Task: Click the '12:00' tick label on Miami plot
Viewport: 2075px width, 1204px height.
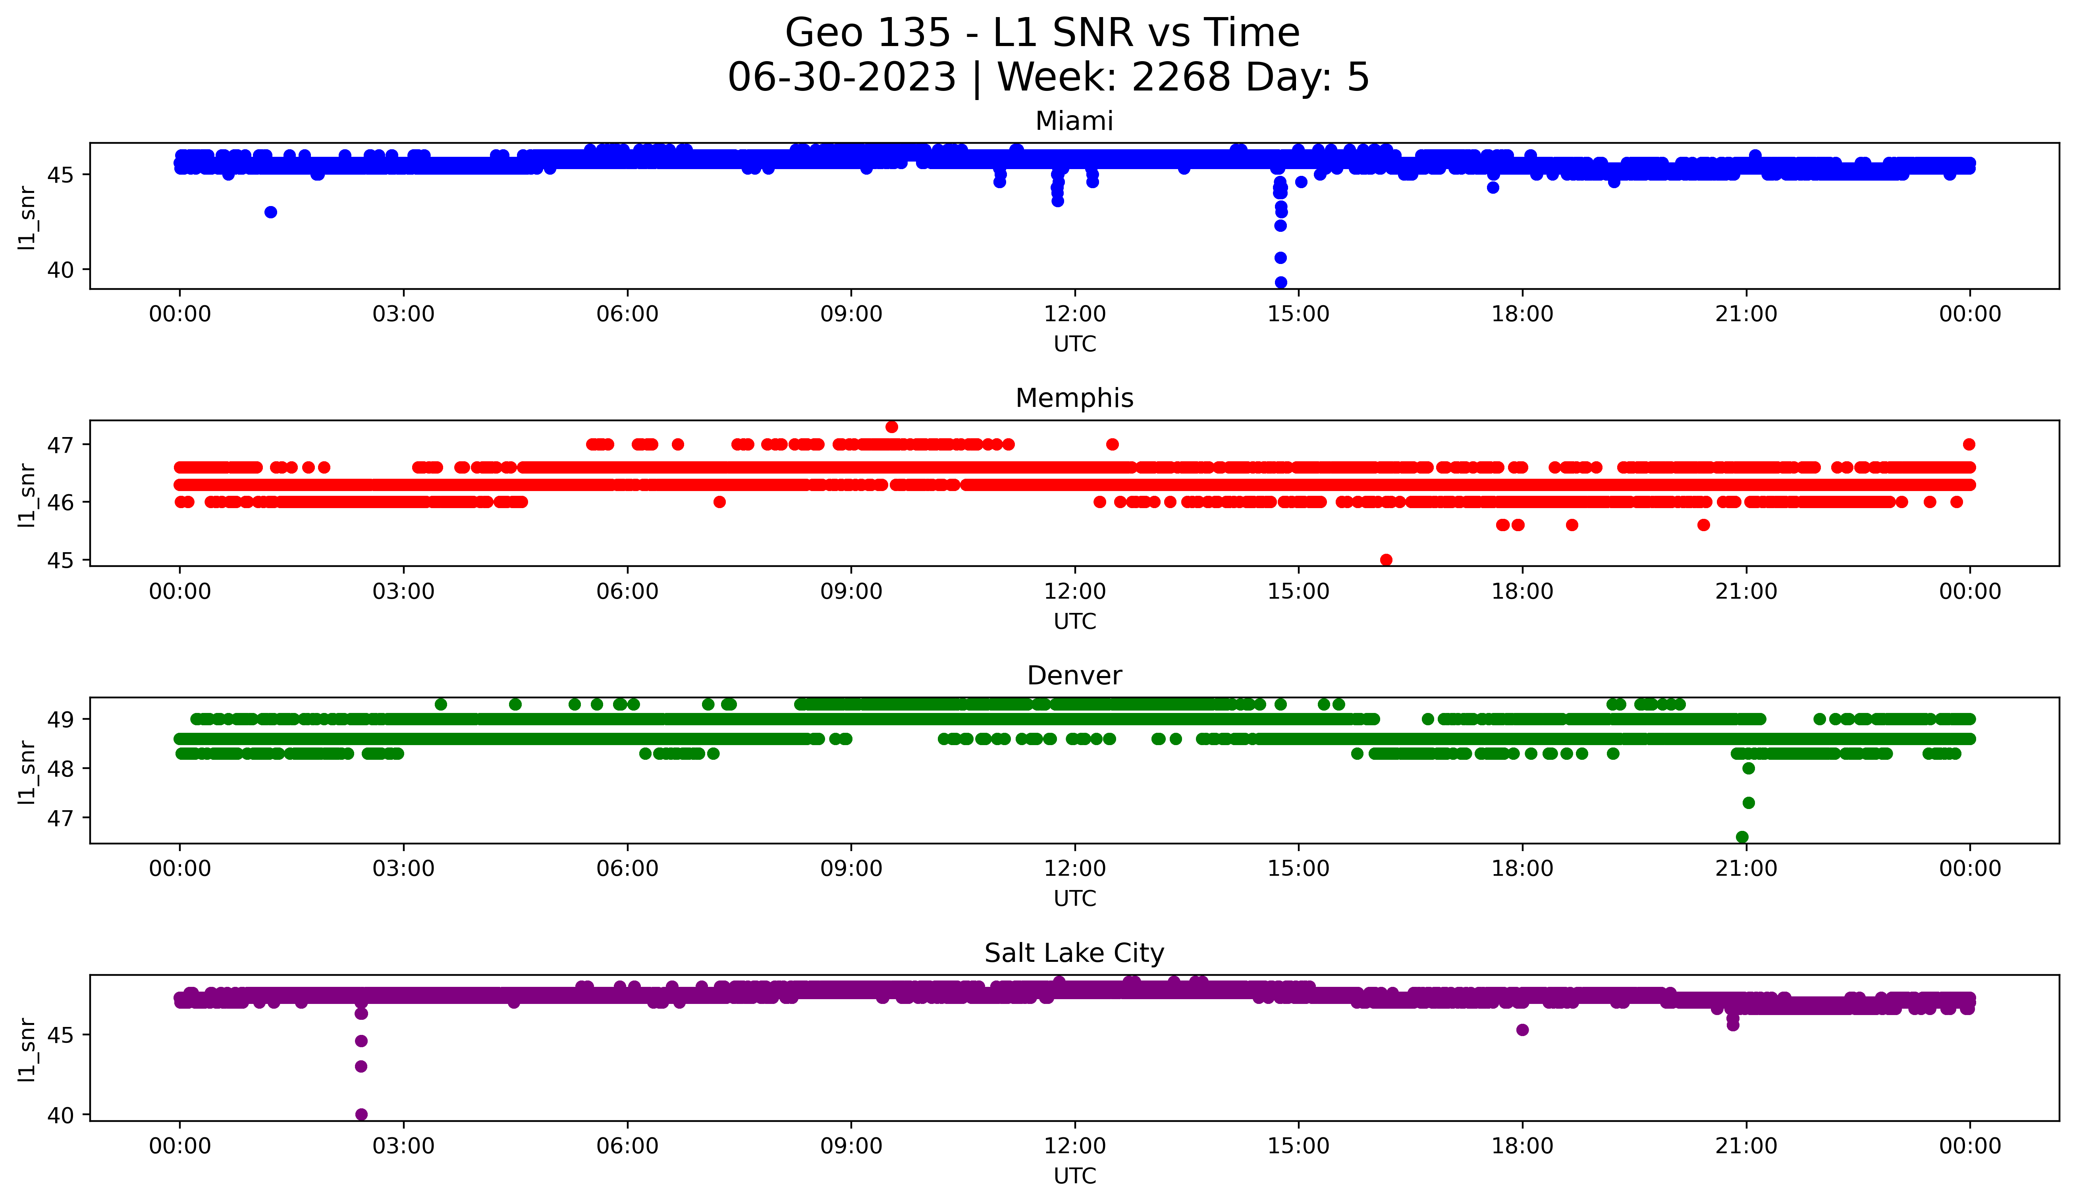Action: pyautogui.click(x=1074, y=314)
